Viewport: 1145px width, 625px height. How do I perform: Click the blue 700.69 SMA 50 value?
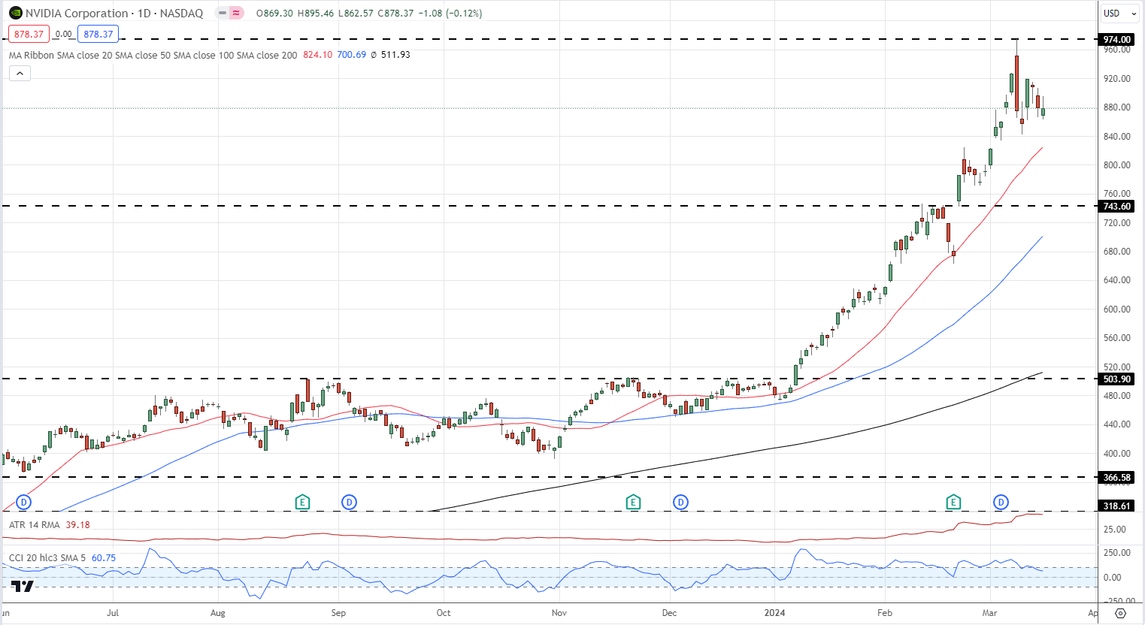coord(351,55)
